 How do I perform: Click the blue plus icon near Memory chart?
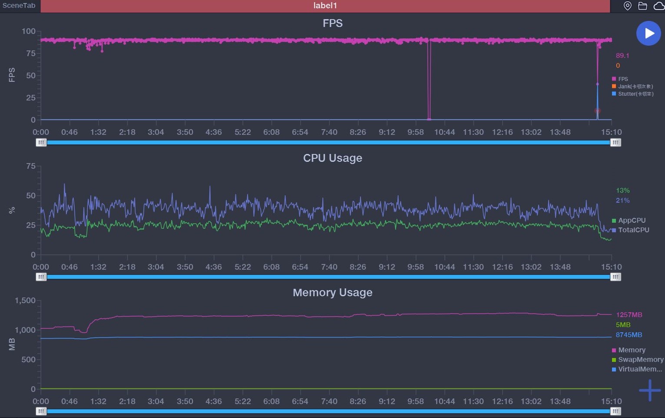(x=649, y=390)
